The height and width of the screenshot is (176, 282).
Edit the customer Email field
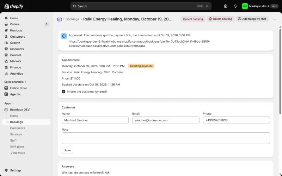point(166,120)
